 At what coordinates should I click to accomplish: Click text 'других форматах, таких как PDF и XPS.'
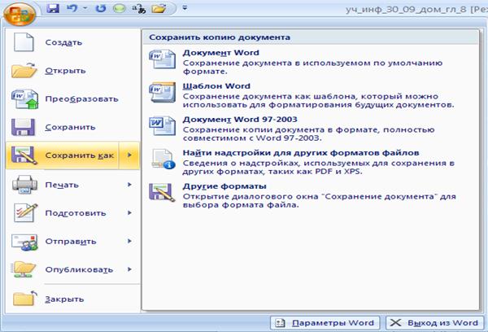272,172
